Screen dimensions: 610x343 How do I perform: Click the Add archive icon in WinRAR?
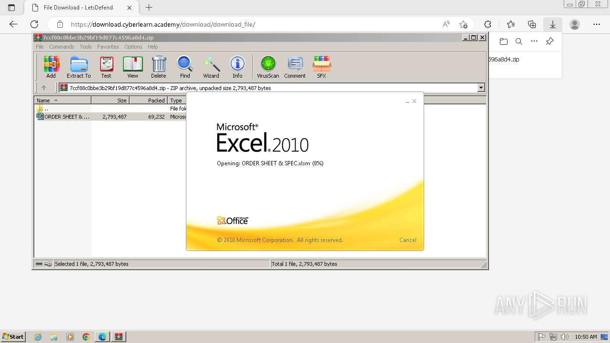(51, 67)
